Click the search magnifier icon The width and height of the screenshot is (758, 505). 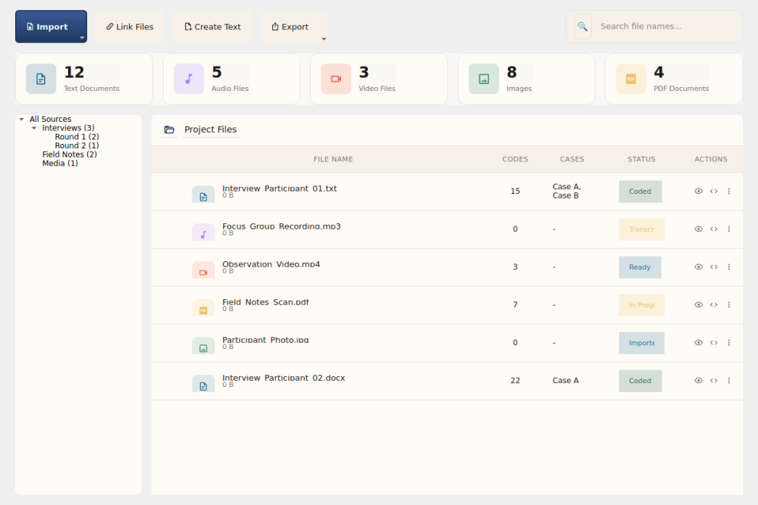click(582, 26)
